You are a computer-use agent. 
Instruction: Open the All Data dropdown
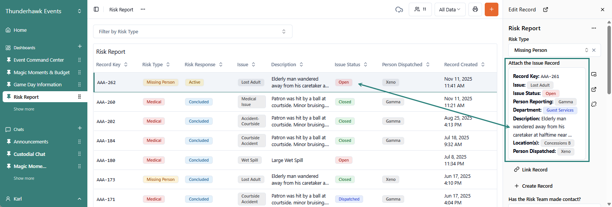coord(449,9)
